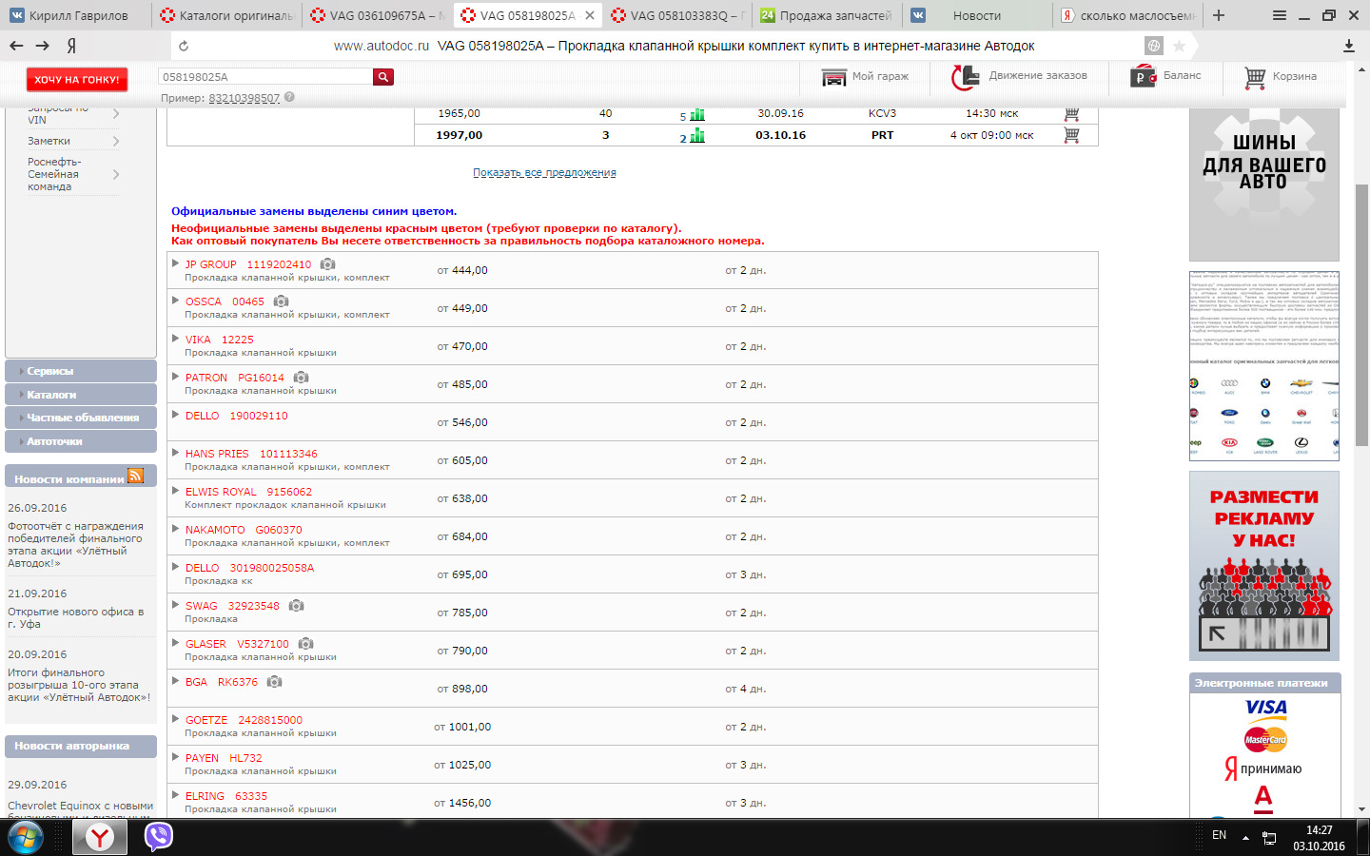Click the ХОЧУ НА ГОНКУ! button

coord(77,80)
